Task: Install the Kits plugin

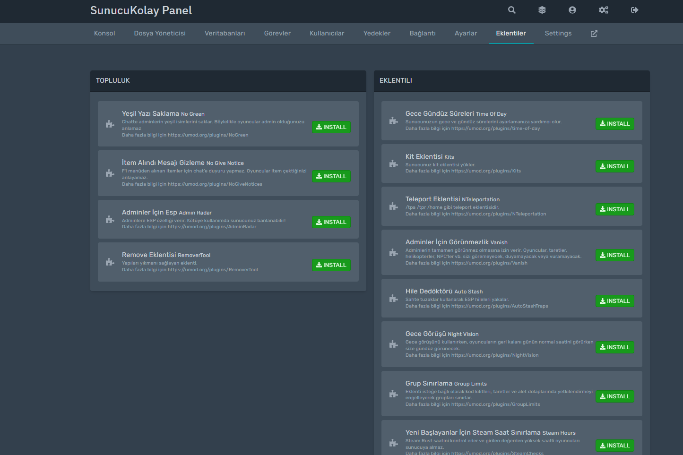Action: pyautogui.click(x=615, y=166)
